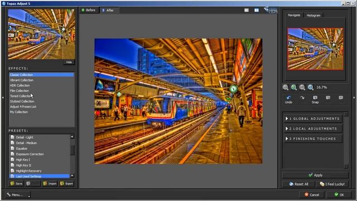
Task: Click the Undo arrow icon
Action: (x=288, y=98)
